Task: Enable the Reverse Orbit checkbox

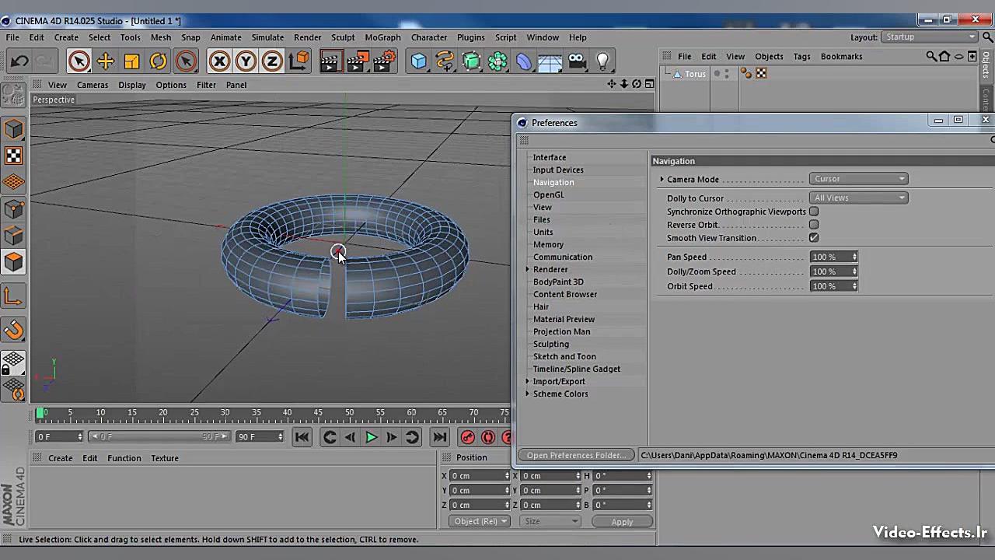Action: click(814, 225)
